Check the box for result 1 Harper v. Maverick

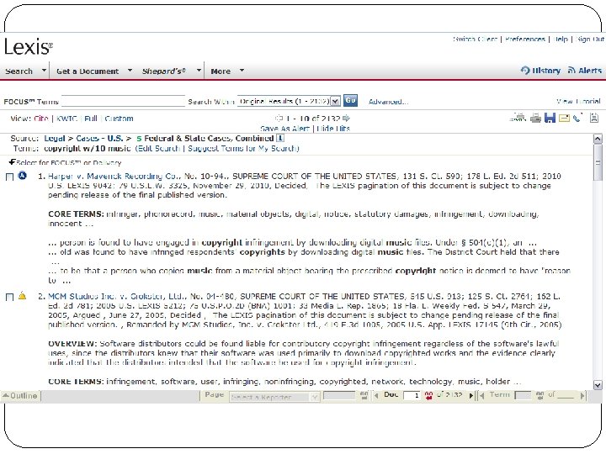pos(10,177)
